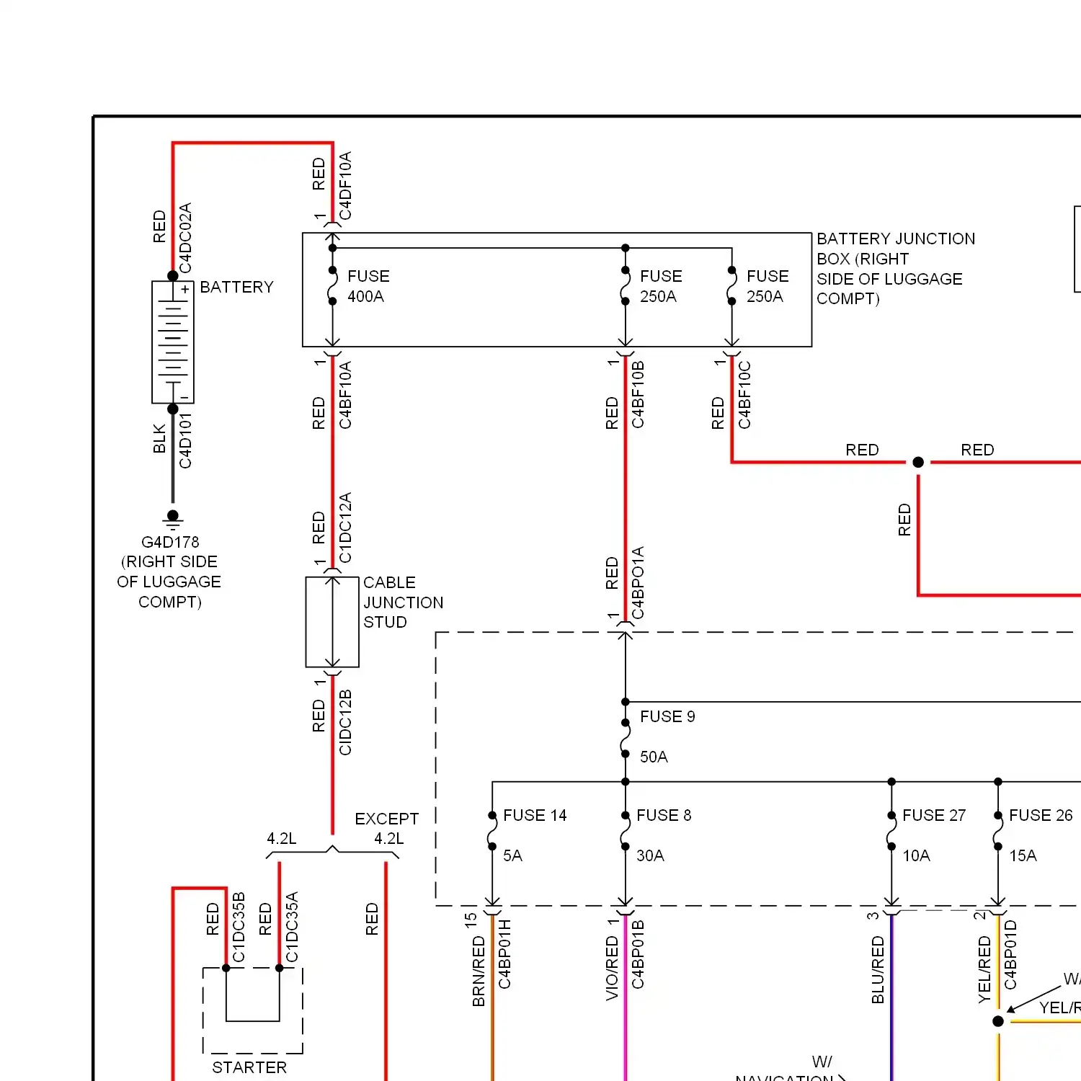Click the EXCEPT 4.2L variant label
The image size is (1081, 1081).
click(387, 829)
